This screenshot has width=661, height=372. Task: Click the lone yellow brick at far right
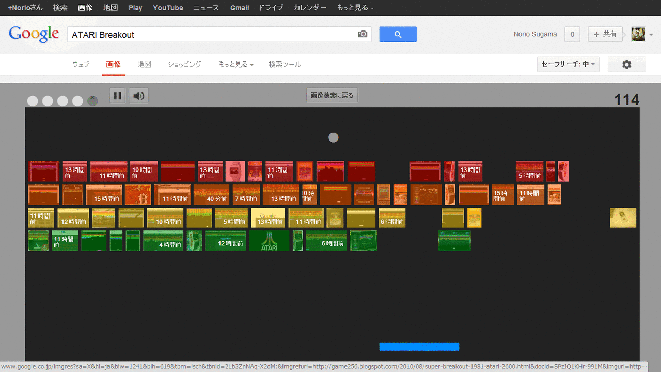point(623,218)
